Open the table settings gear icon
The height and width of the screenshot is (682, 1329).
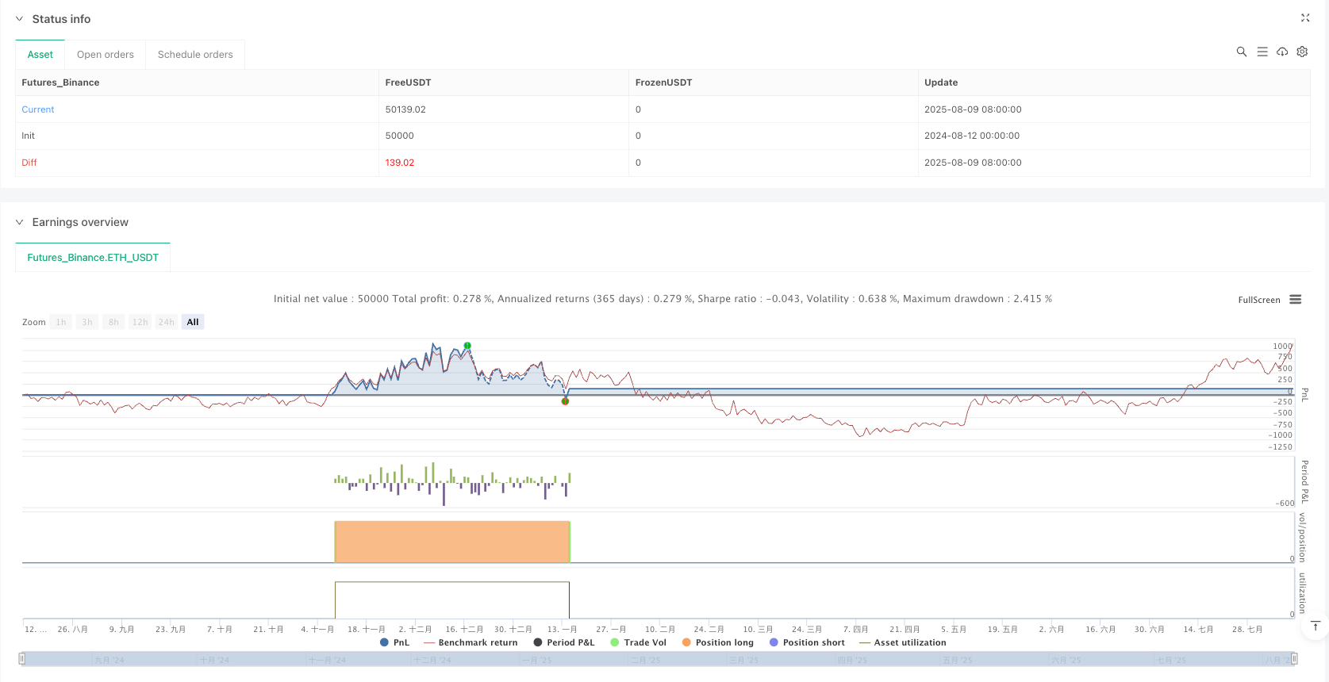[1302, 52]
